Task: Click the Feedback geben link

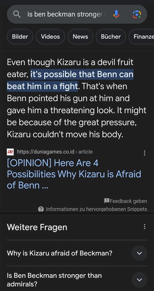Action: click(128, 201)
